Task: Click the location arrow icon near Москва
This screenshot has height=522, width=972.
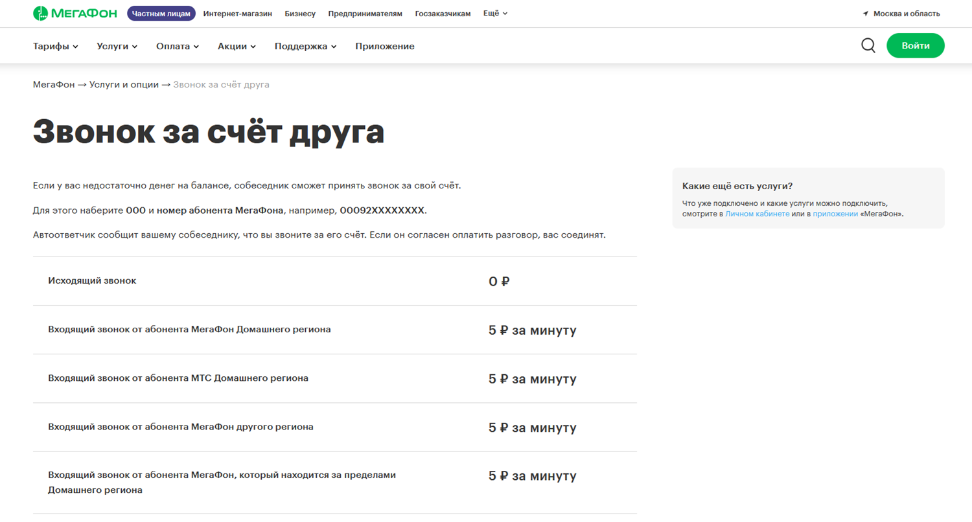Action: point(865,14)
